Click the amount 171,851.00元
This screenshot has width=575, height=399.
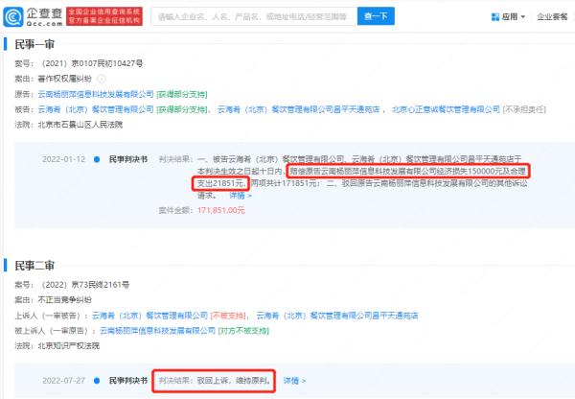click(221, 210)
